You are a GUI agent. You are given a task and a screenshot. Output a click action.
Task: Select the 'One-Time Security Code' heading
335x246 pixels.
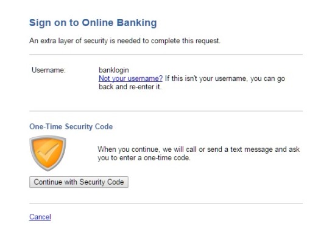tap(71, 126)
